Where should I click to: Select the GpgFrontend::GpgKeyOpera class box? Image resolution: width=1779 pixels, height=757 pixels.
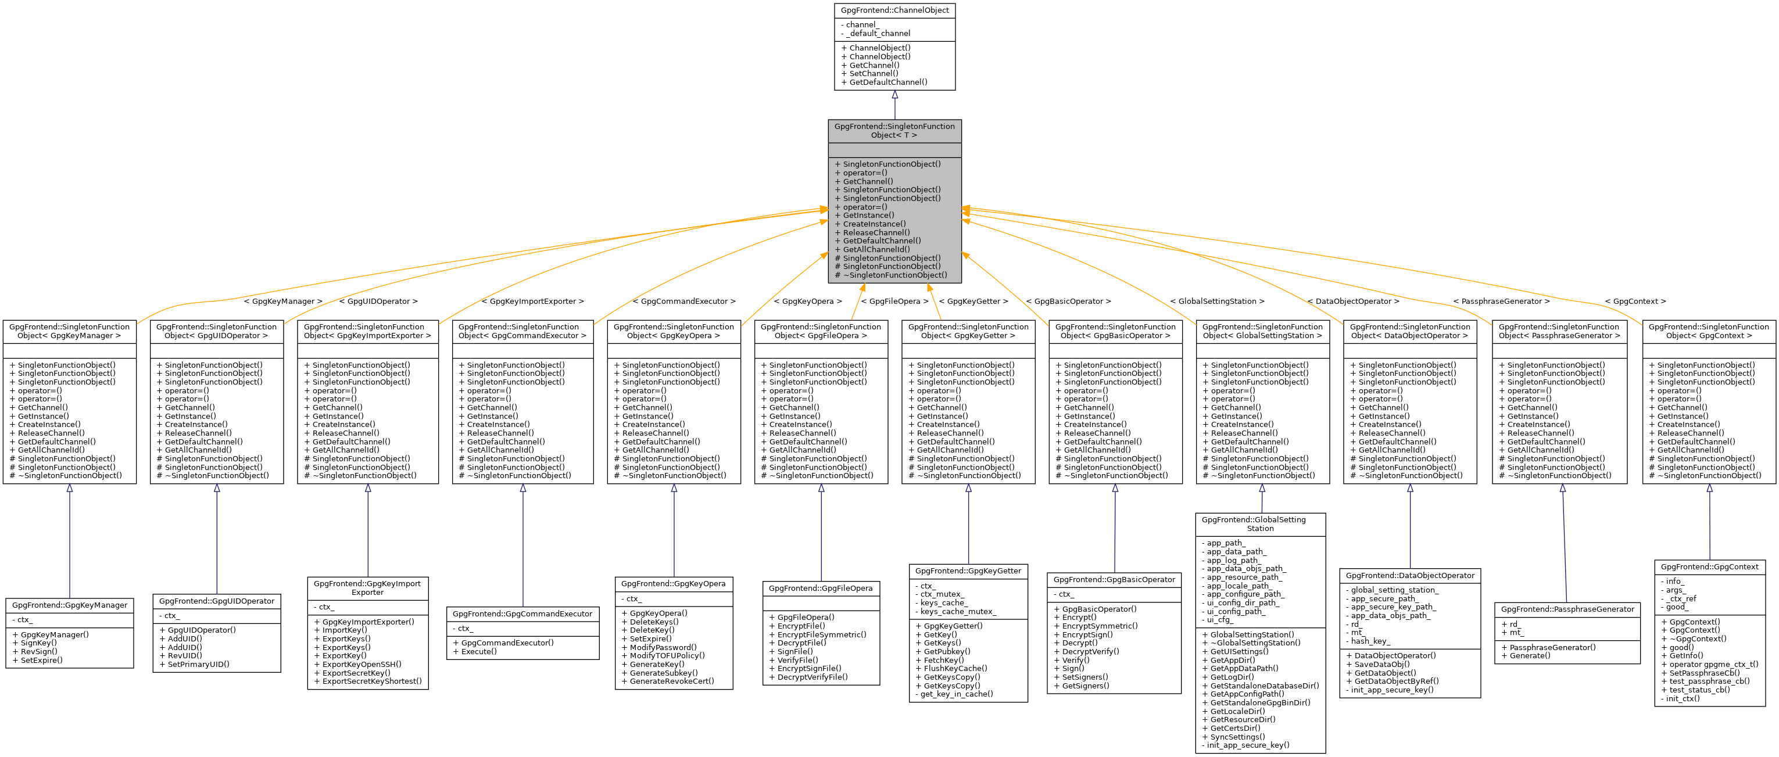[x=674, y=633]
